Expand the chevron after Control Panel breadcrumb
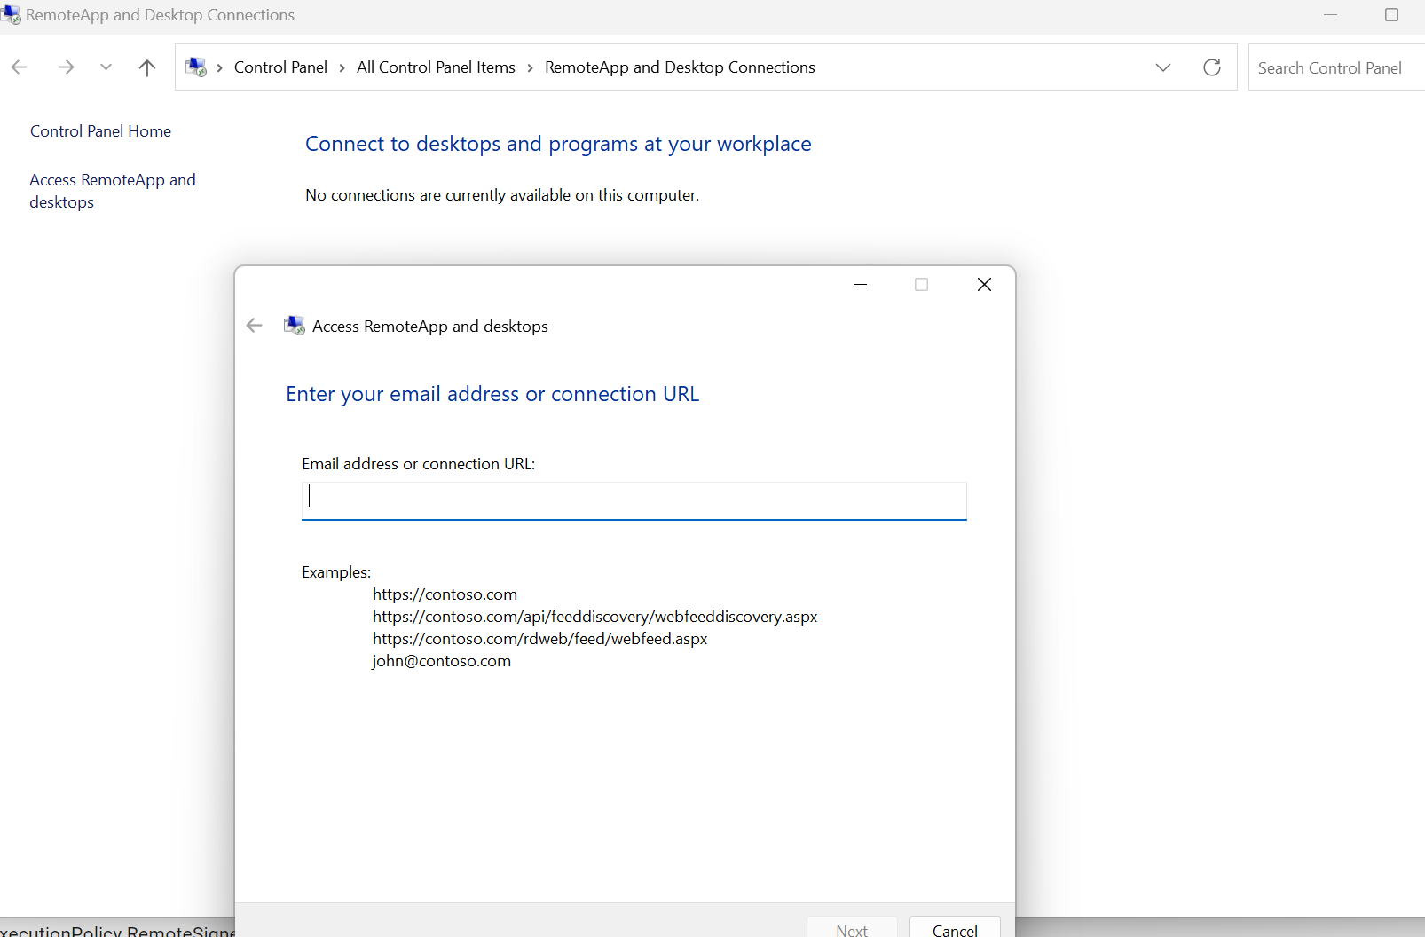Screen dimensions: 1425x937 click(x=342, y=68)
